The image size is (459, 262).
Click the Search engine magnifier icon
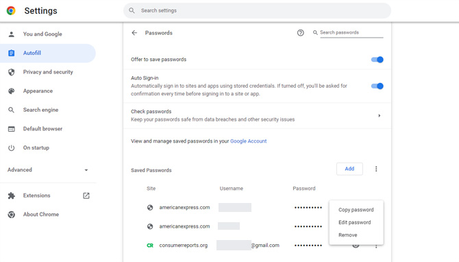(x=12, y=110)
